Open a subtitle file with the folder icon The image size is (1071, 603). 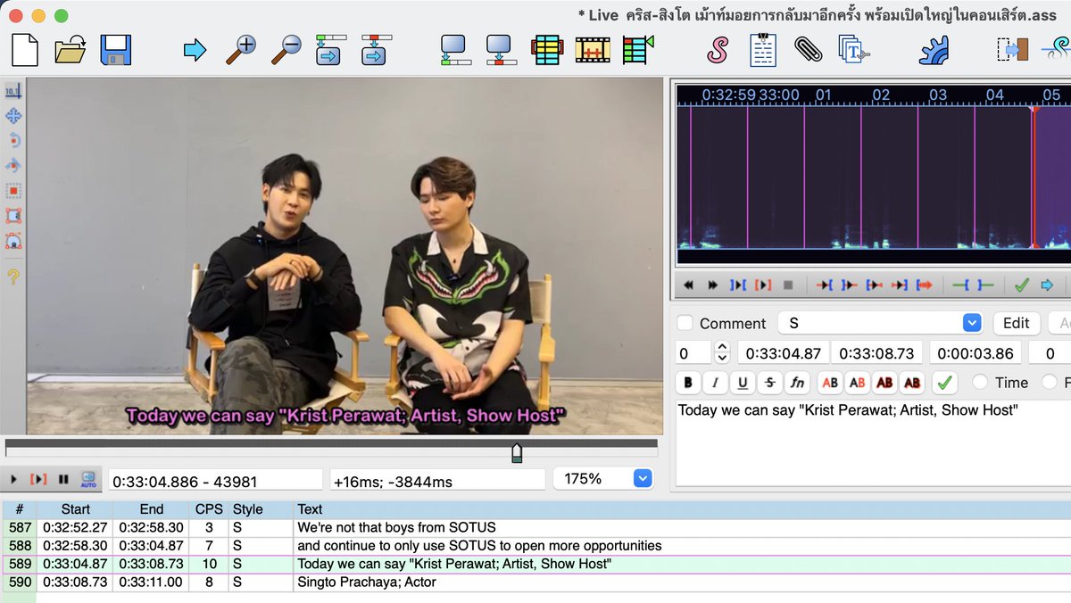coord(70,49)
